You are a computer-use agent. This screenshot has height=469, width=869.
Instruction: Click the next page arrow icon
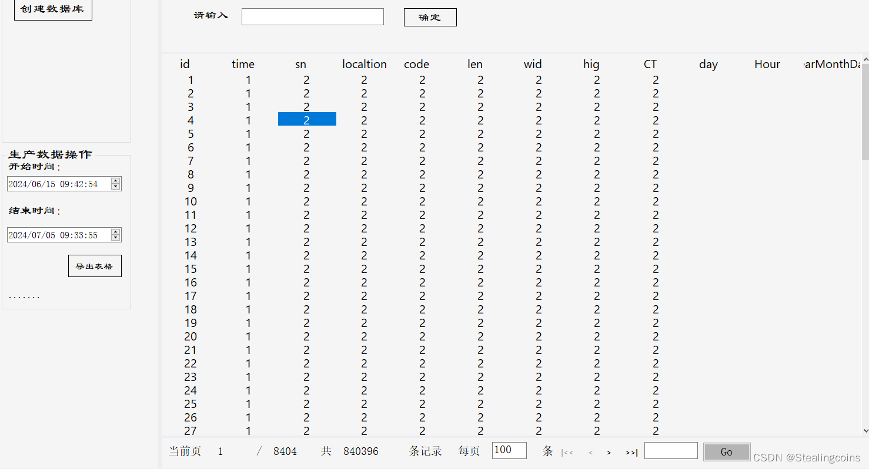click(x=609, y=452)
